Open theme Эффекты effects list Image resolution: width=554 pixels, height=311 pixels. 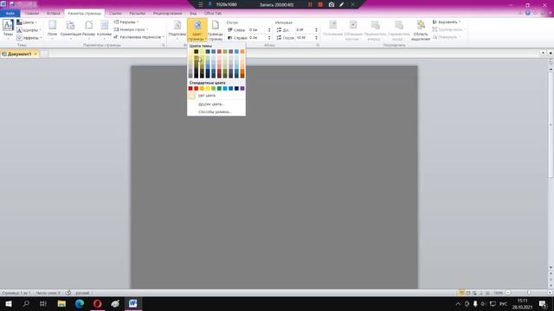click(29, 37)
